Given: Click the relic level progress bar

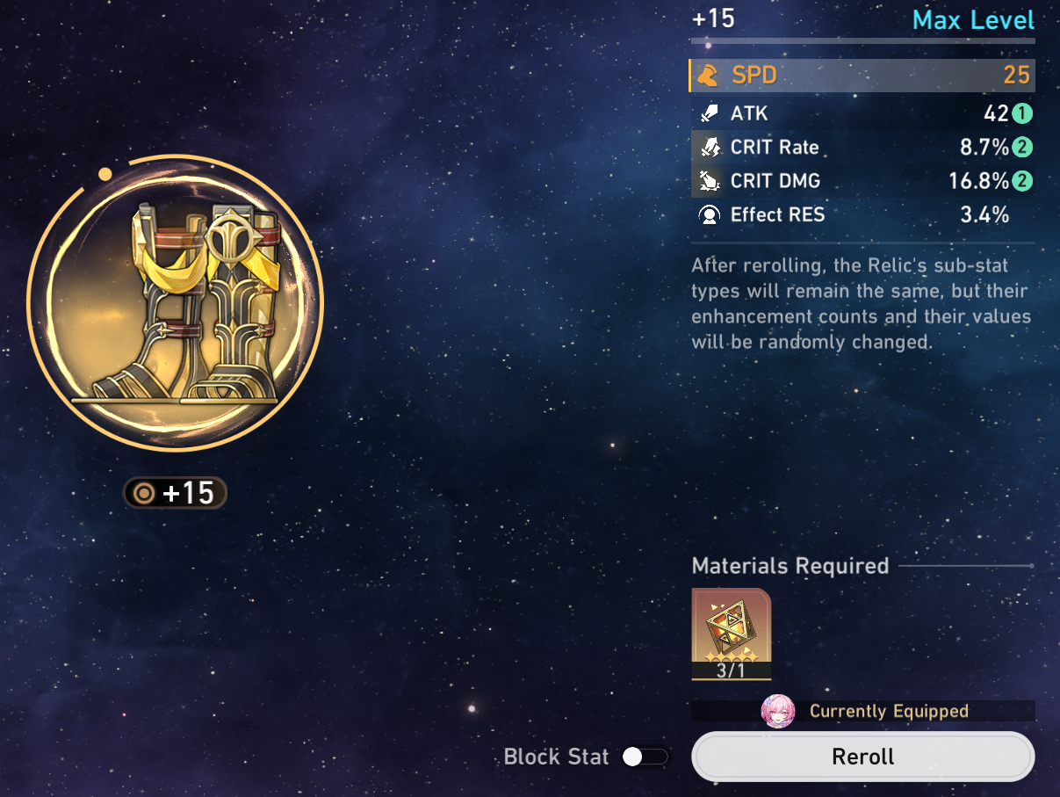Looking at the screenshot, I should (862, 41).
